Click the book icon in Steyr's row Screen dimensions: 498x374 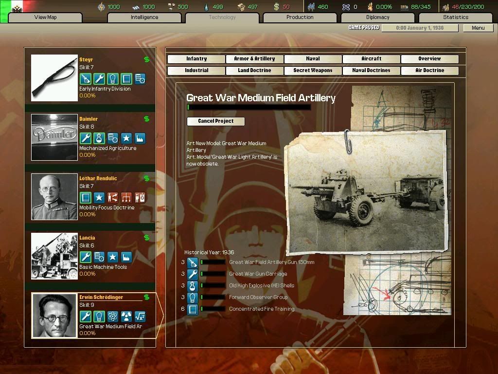pos(126,78)
